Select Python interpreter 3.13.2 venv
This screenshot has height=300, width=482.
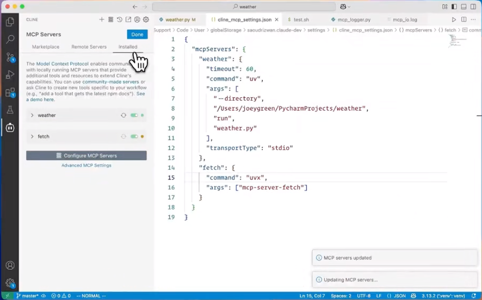click(x=443, y=296)
